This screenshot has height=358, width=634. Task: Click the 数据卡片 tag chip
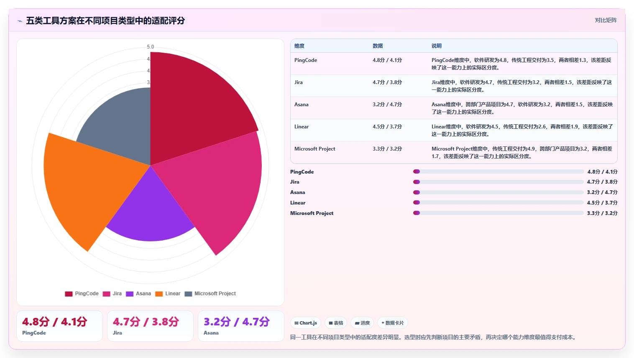point(393,323)
